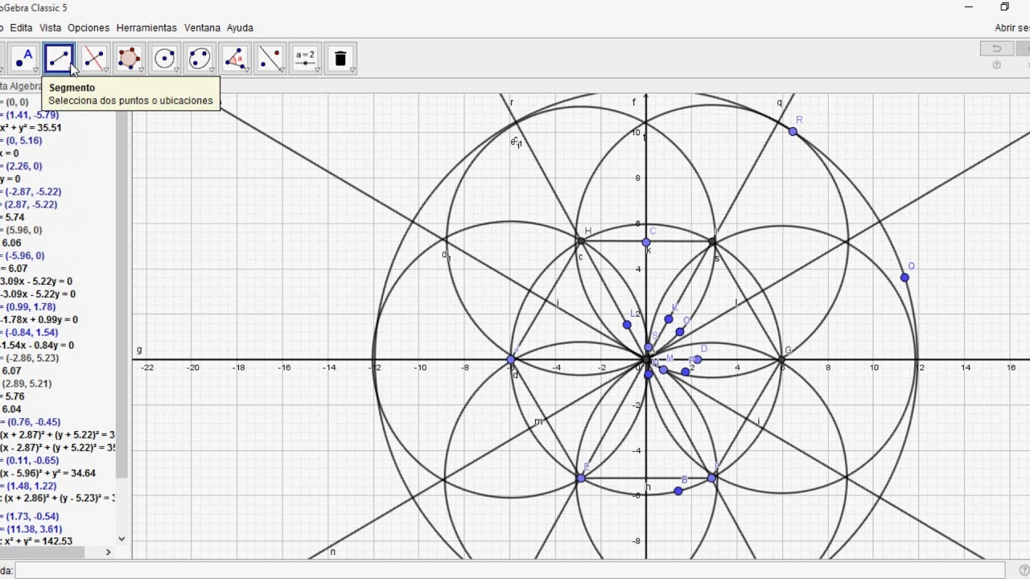Select point C near the y-axis
This screenshot has width=1030, height=579.
point(645,242)
